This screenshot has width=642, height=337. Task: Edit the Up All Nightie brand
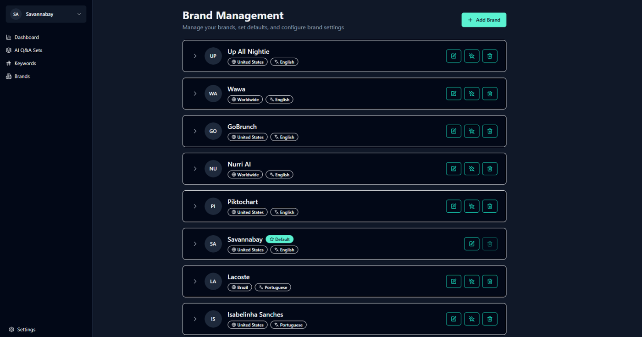click(454, 56)
